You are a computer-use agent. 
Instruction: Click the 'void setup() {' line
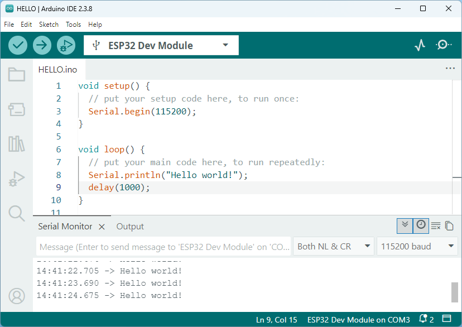[x=114, y=86]
